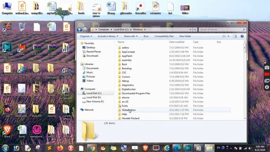
Task: Sort by the Name column header
Action: click(121, 42)
